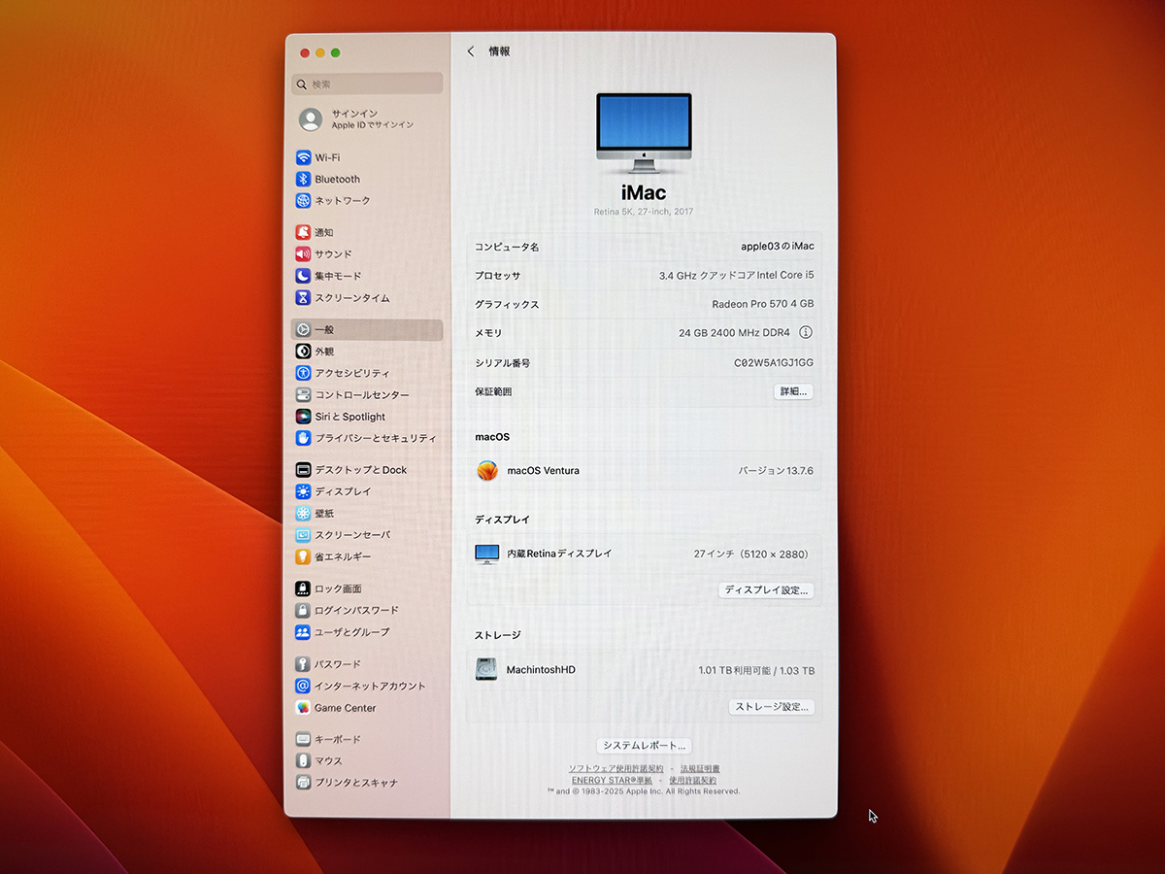Open the ユーザとグループ people icon
This screenshot has width=1165, height=874.
304,632
